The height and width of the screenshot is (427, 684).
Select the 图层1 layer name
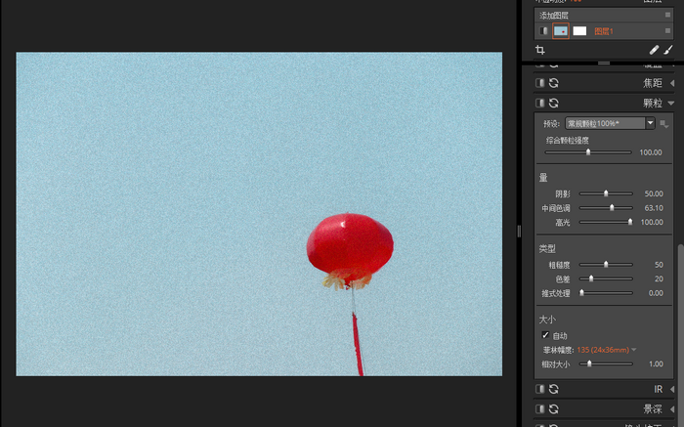click(604, 31)
